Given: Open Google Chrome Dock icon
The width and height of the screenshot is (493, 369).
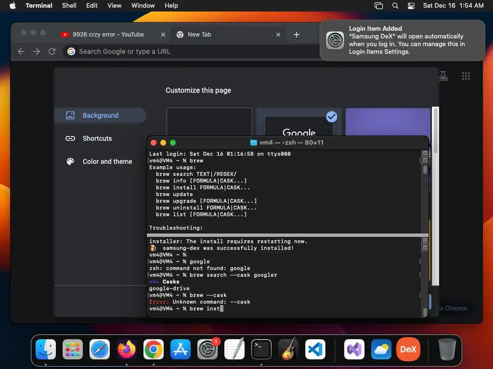Looking at the screenshot, I should pyautogui.click(x=154, y=349).
